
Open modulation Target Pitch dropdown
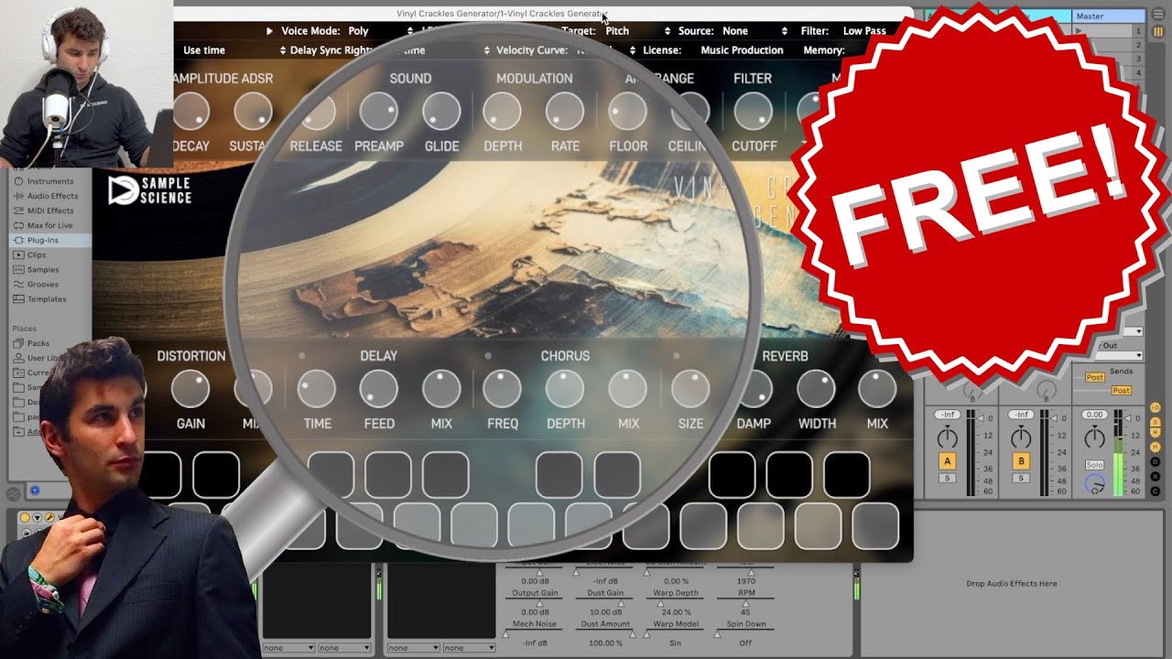636,31
